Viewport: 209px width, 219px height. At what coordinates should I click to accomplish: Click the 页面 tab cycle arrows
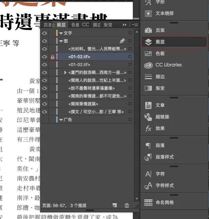click(54, 25)
